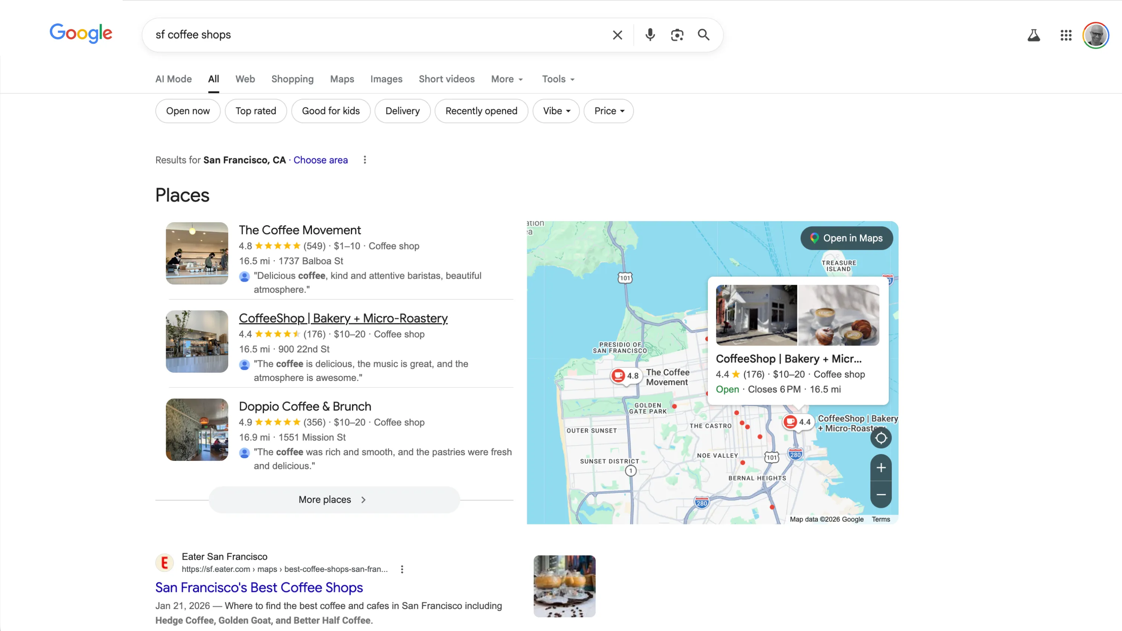Switch to the Images tab

pos(386,79)
